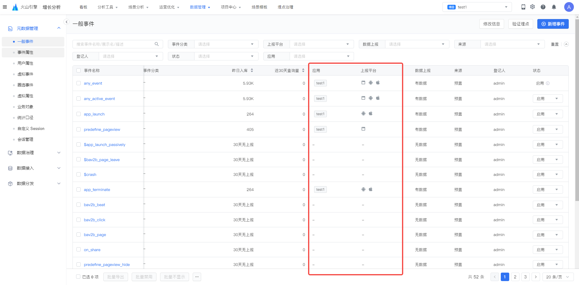This screenshot has height=285, width=579.
Task: Collapse the sidebar with arrow icon
Action: (67, 22)
